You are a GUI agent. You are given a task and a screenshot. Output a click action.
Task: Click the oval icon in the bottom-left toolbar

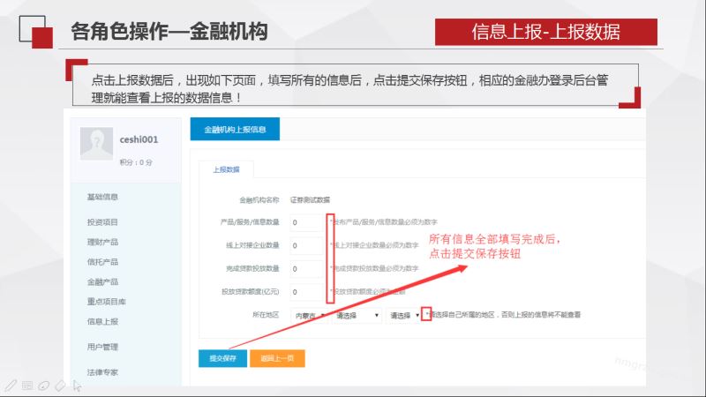[43, 386]
